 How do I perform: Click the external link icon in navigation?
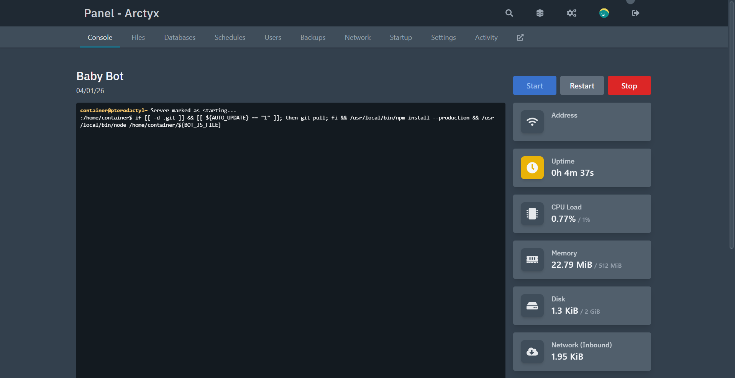coord(520,38)
